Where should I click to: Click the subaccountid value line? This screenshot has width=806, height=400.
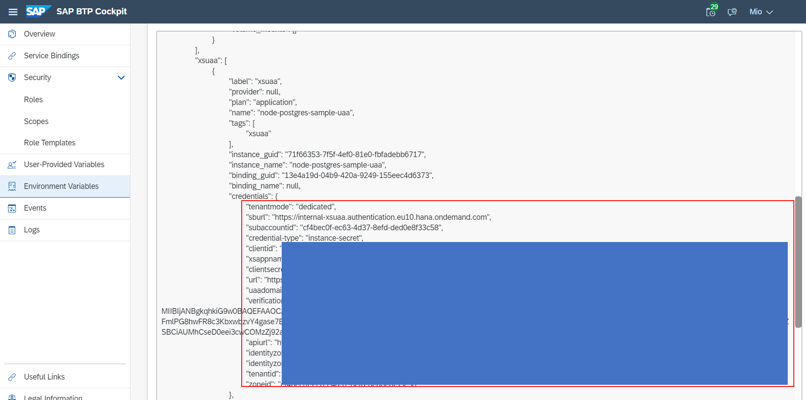tap(344, 228)
